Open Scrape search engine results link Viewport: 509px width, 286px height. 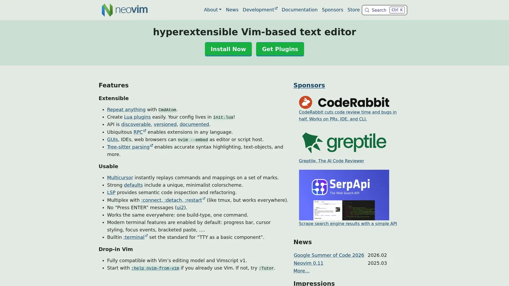[348, 224]
